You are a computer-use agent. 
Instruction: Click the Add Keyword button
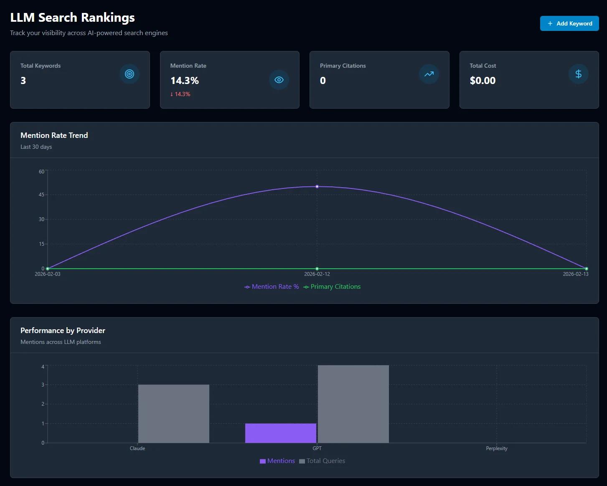tap(569, 23)
